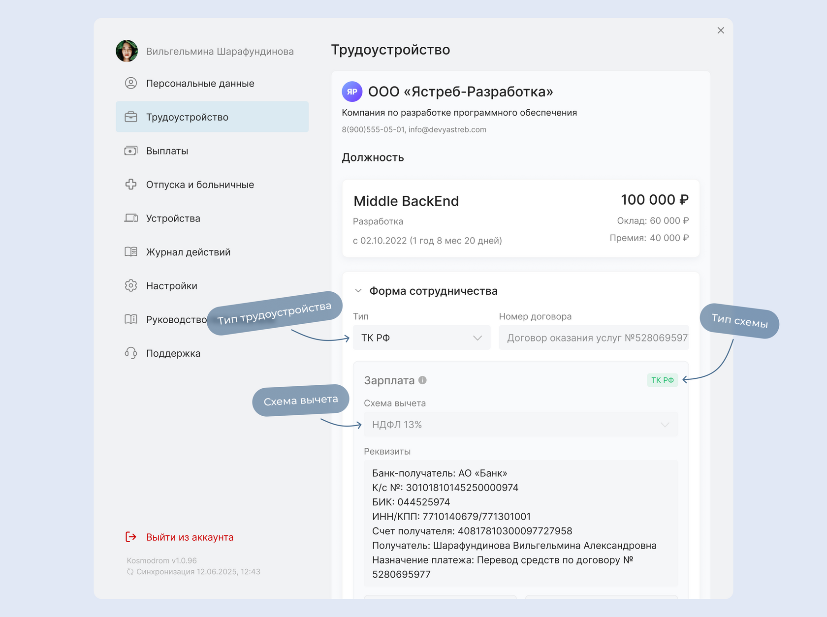
Task: Click the journal icon for Журнал действий
Action: point(131,252)
